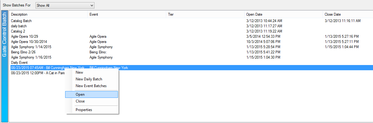Viewport: 373px width, 123px height.
Task: Select the Catalog Batch row
Action: point(21,21)
